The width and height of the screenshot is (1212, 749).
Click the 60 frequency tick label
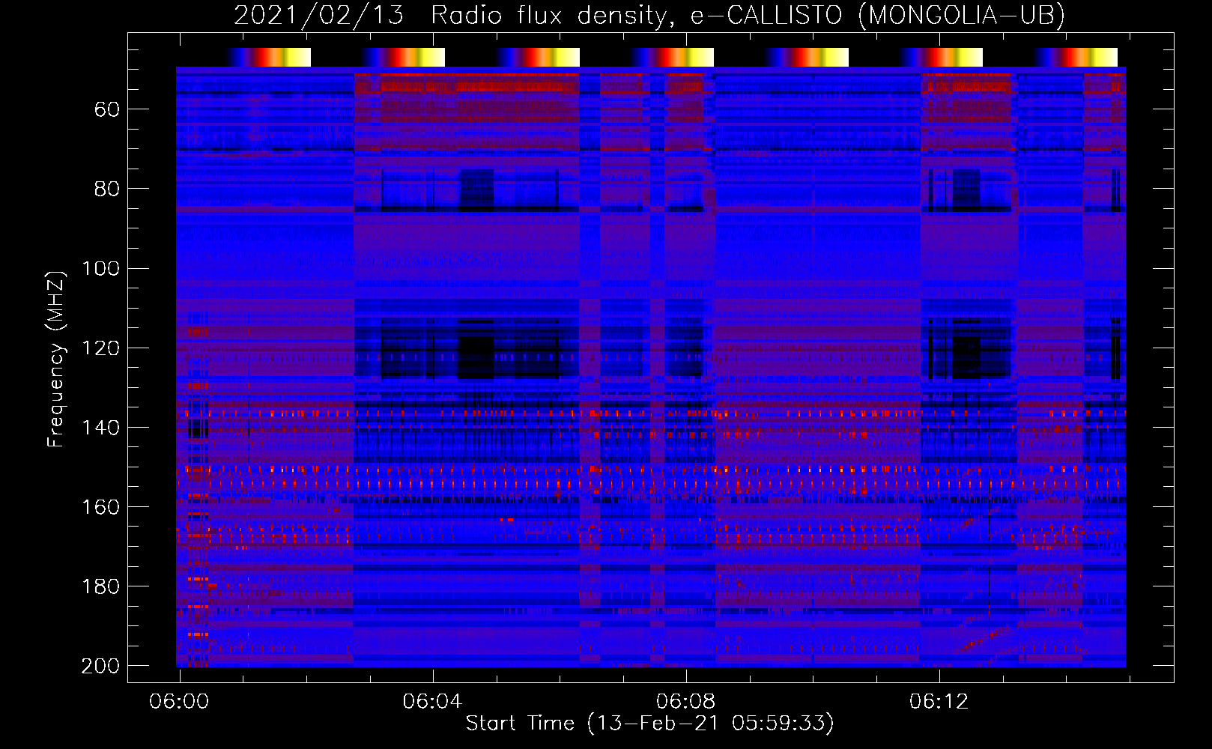coord(107,109)
